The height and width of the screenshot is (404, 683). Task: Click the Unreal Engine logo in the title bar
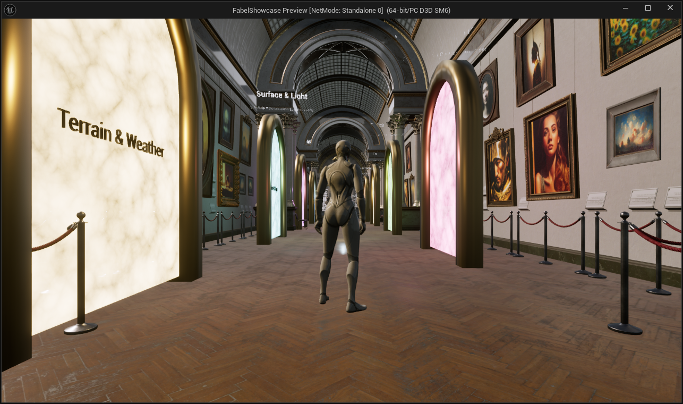[10, 10]
